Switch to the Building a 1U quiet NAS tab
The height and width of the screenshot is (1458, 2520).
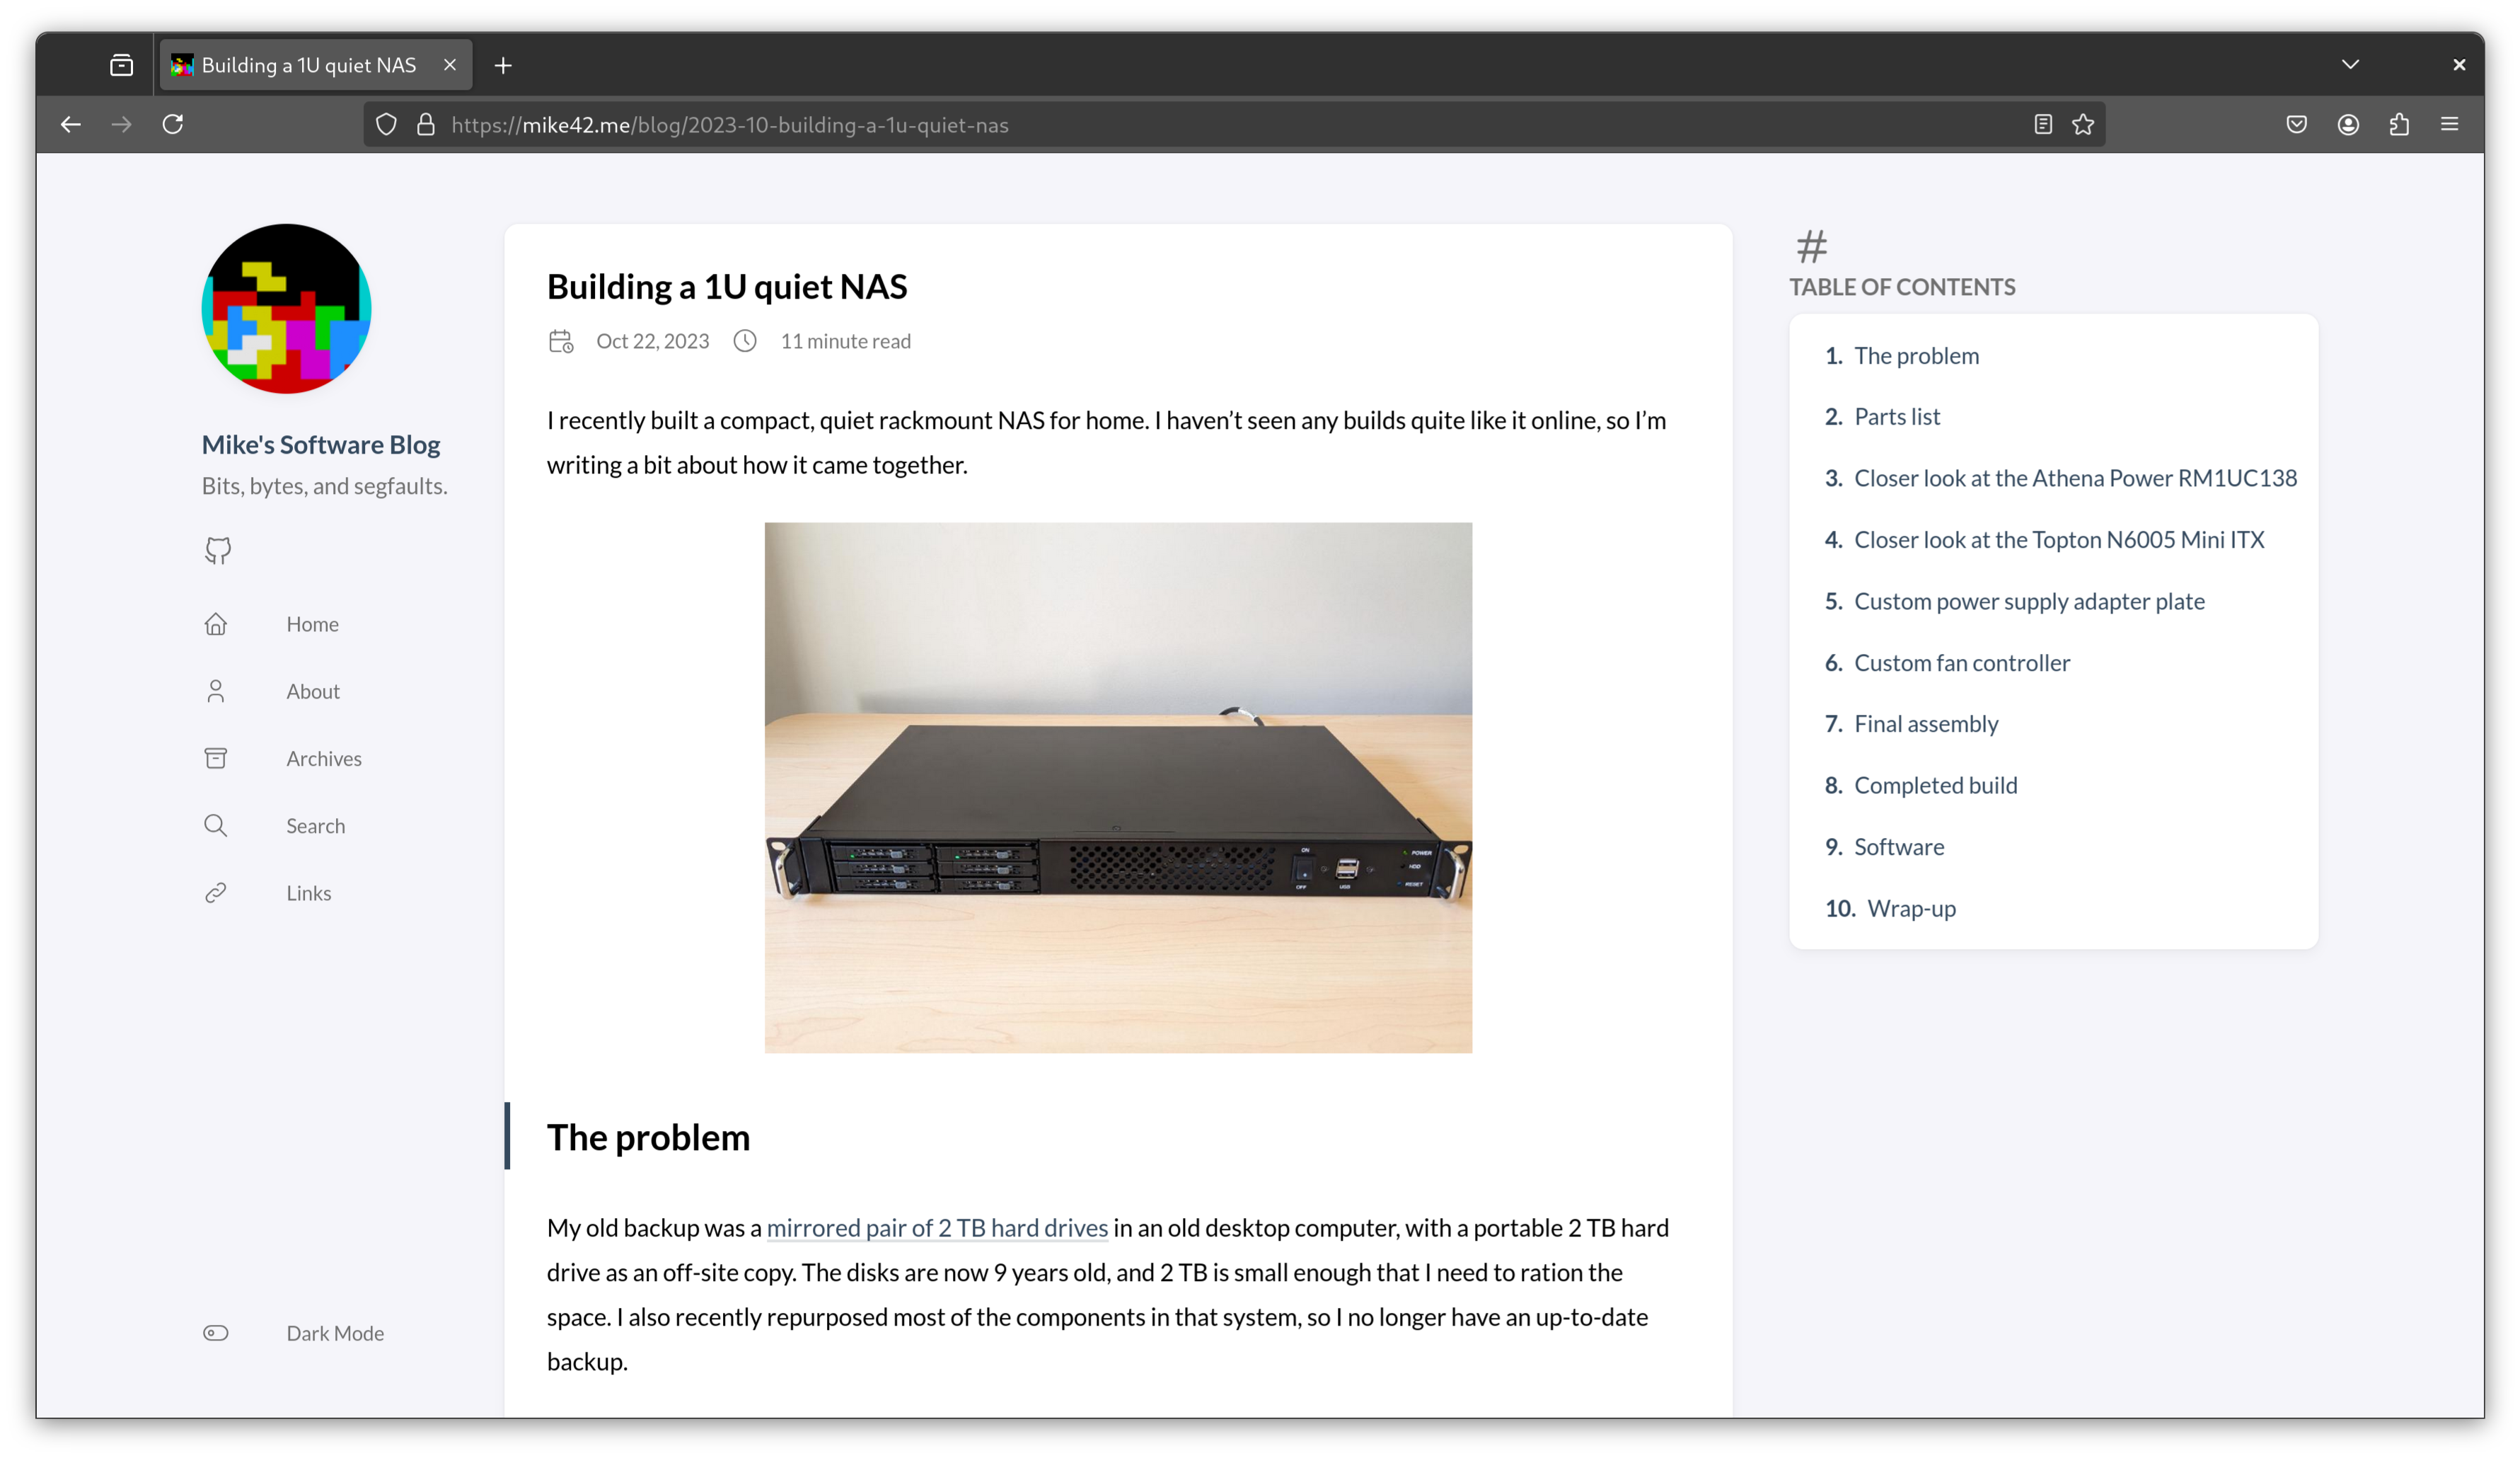pyautogui.click(x=308, y=65)
